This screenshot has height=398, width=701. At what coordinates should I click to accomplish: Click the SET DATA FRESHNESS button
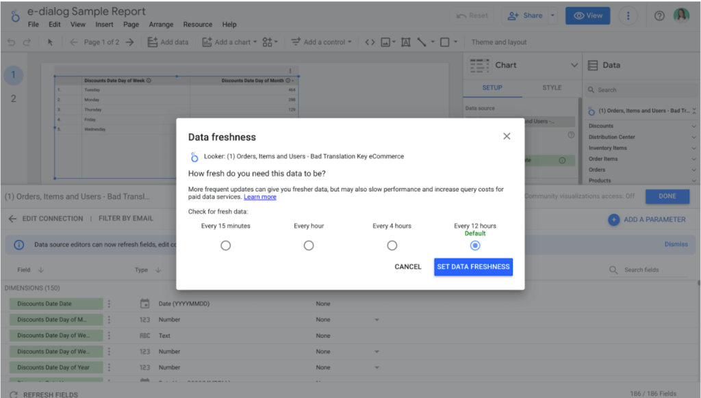coord(473,267)
